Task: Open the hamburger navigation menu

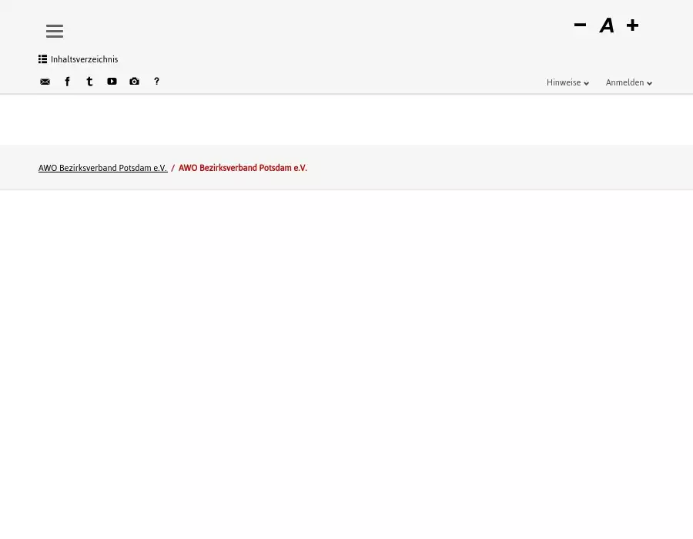Action: click(54, 32)
